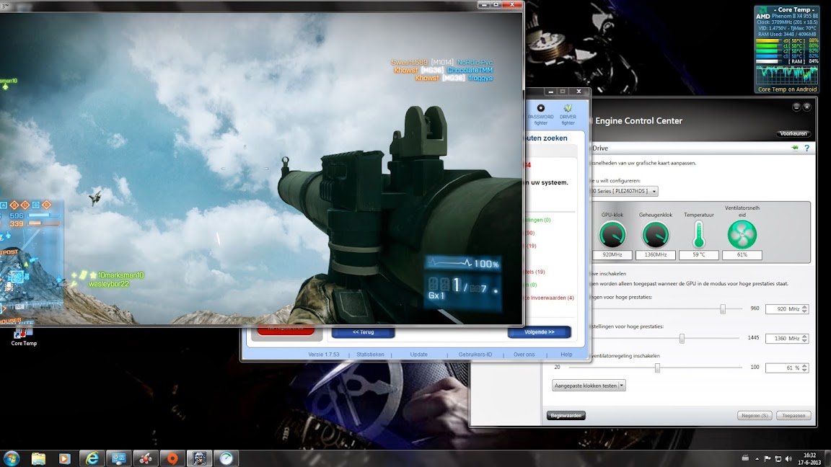Viewport: 831px width, 467px height.
Task: Adjust the memory clock slider
Action: (682, 338)
